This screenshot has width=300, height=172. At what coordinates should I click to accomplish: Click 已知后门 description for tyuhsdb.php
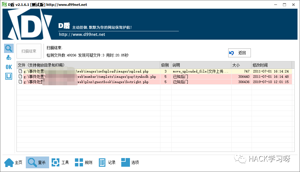[x=180, y=77]
